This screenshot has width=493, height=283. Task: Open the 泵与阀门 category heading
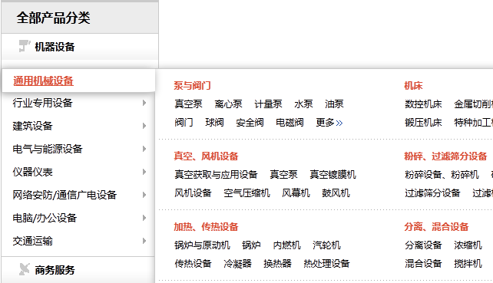point(193,85)
